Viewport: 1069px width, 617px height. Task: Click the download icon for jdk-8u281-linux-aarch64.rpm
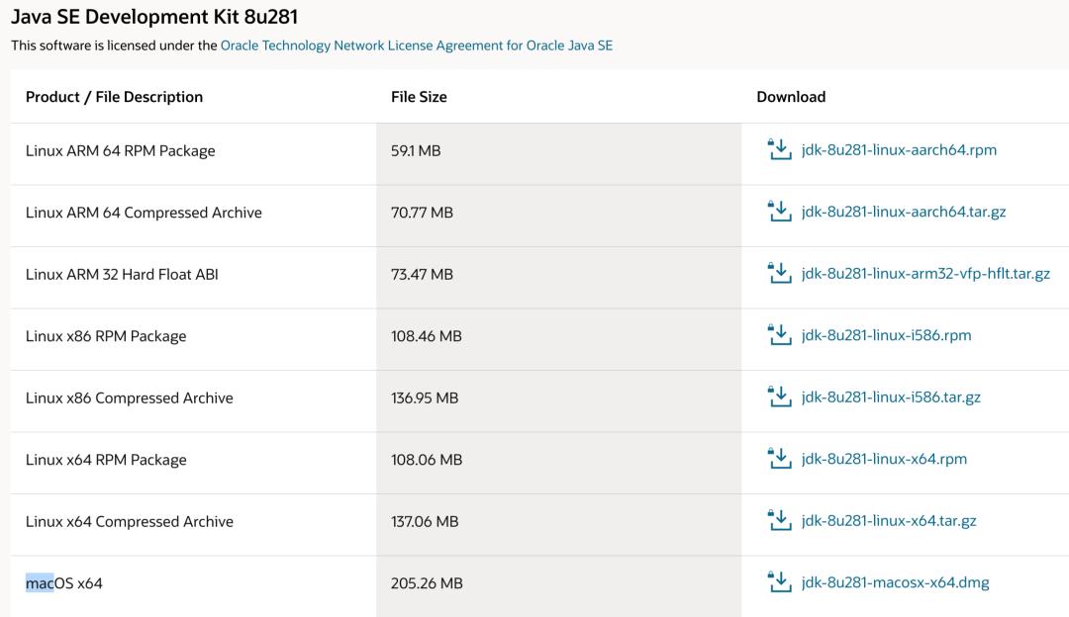(x=779, y=148)
